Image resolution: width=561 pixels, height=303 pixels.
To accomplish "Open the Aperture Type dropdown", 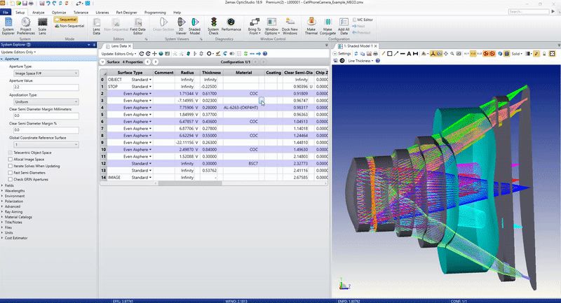I will [46, 73].
